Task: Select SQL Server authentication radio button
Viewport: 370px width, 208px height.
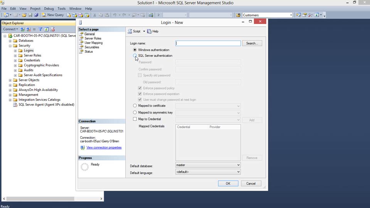Action: 135,55
